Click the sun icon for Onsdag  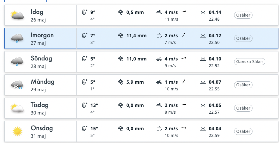(x=17, y=131)
